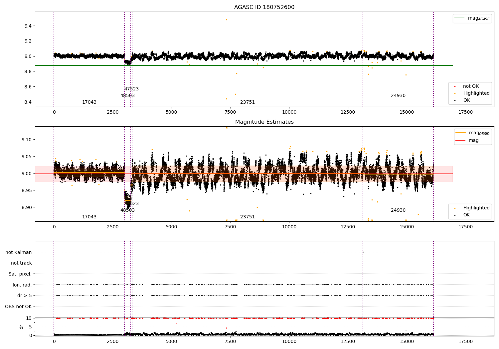This screenshot has width=499, height=349.
Task: Click the red dot marker beside "not OK" legend
Action: tap(455, 86)
